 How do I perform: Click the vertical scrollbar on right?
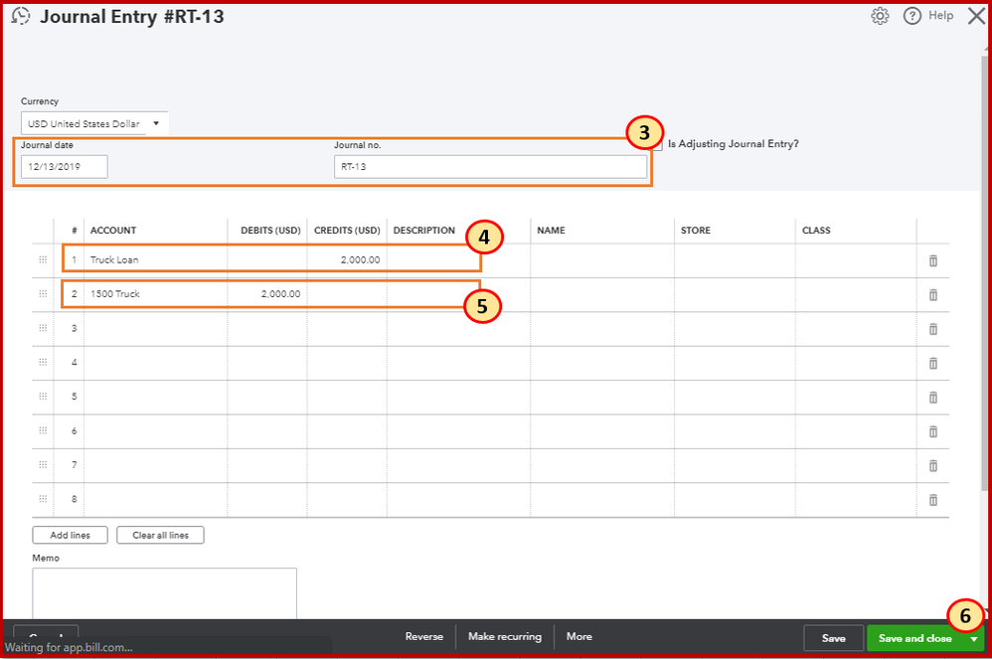(984, 272)
